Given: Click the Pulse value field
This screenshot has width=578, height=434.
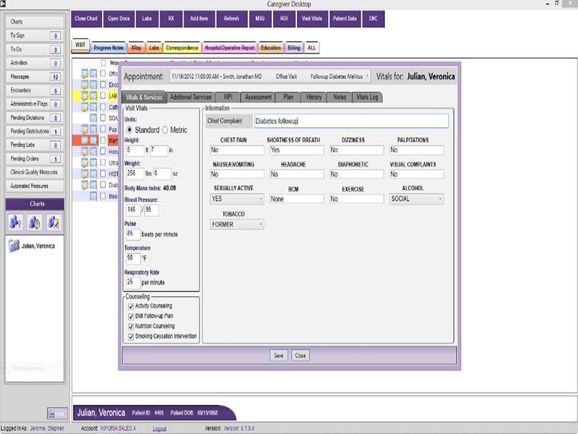Looking at the screenshot, I should [133, 234].
